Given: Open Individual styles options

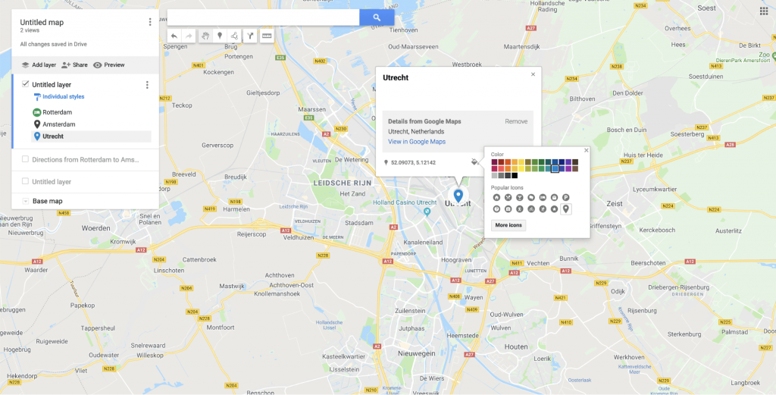Looking at the screenshot, I should click(59, 96).
